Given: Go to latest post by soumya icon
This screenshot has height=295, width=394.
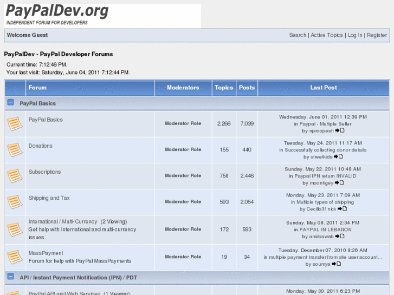Looking at the screenshot, I should click(x=337, y=264).
